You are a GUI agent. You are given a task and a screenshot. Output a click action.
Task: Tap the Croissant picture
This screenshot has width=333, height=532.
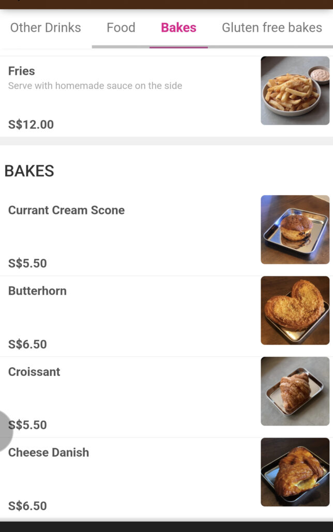coord(295,391)
